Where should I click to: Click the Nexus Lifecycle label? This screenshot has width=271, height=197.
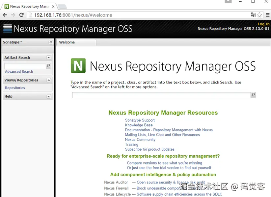(118, 194)
